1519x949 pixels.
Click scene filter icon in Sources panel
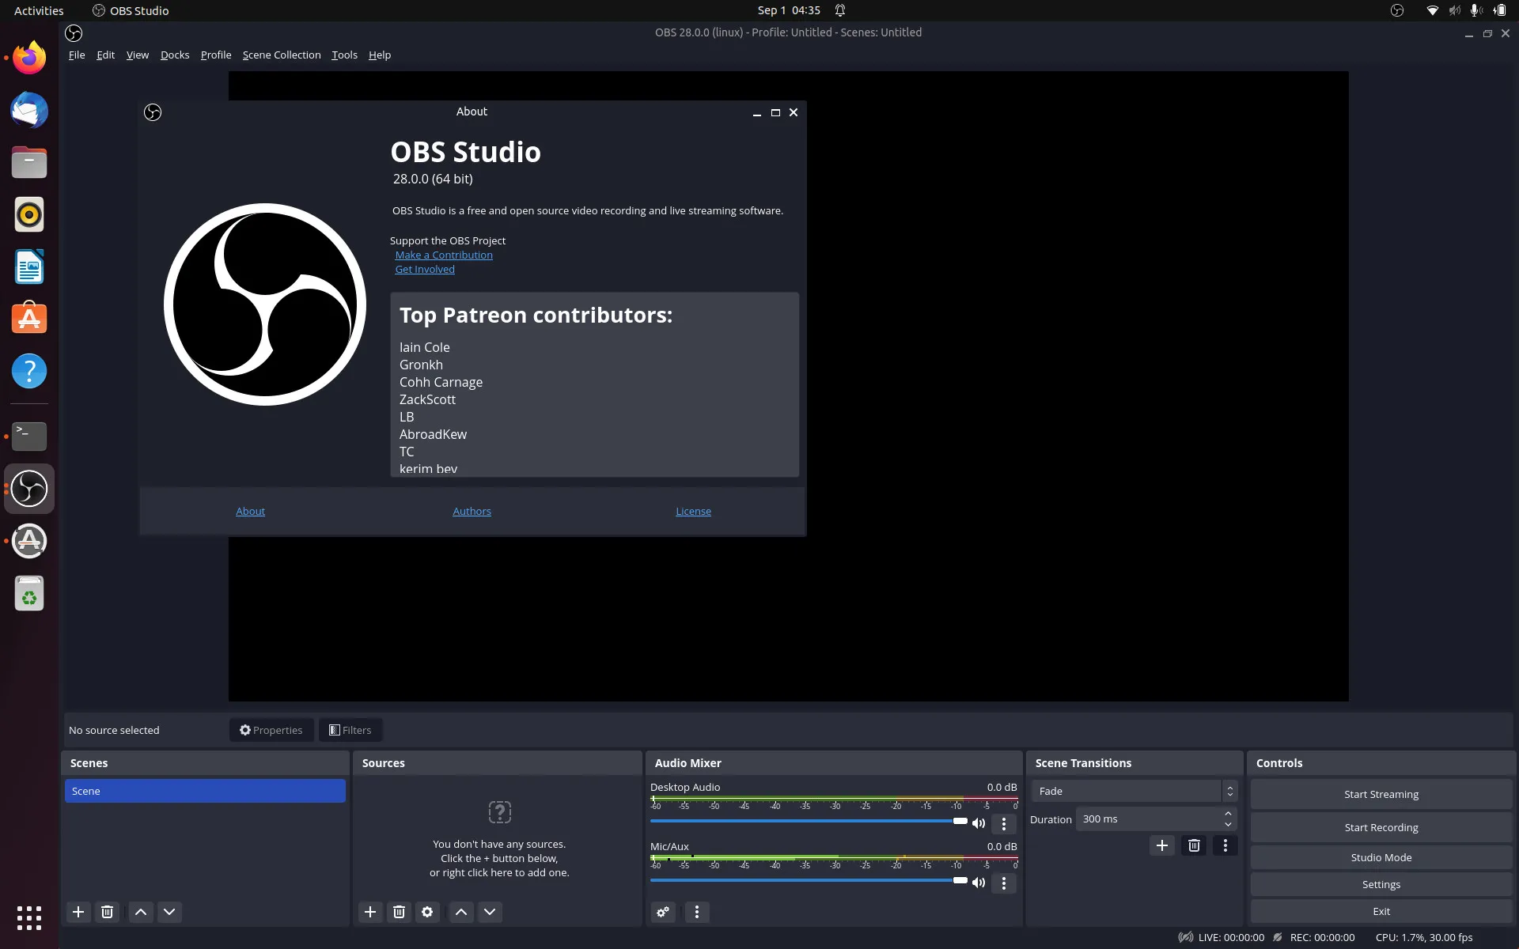click(x=426, y=911)
